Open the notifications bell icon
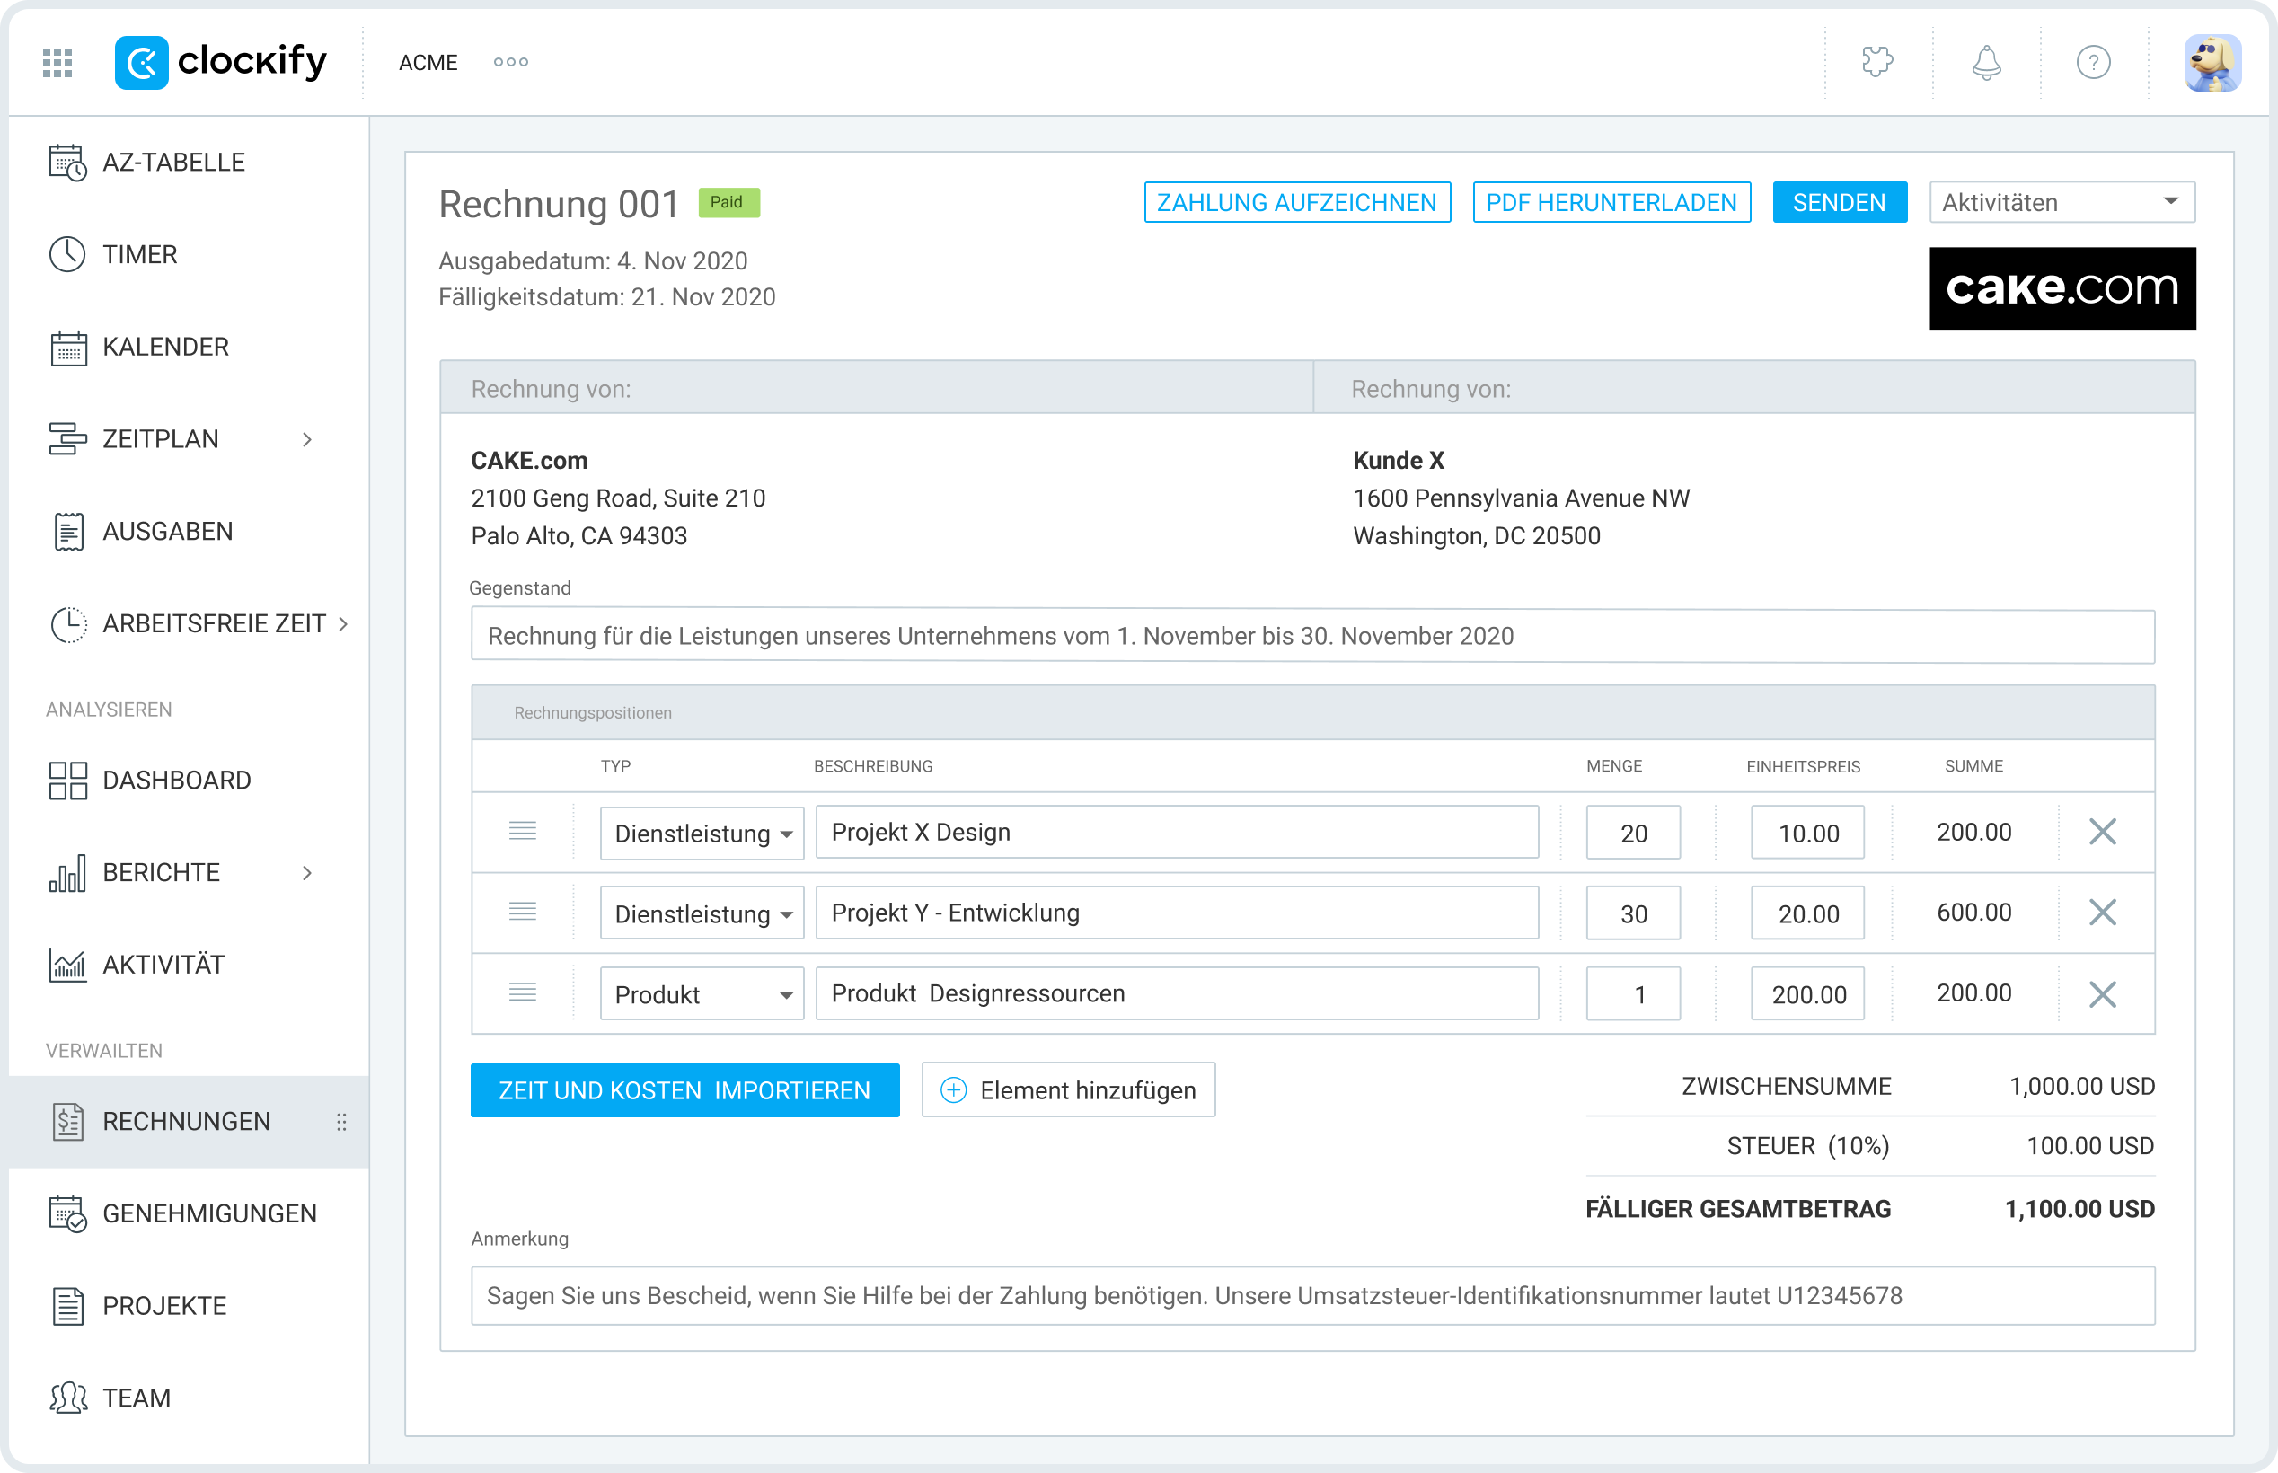Image resolution: width=2278 pixels, height=1473 pixels. click(x=1985, y=61)
